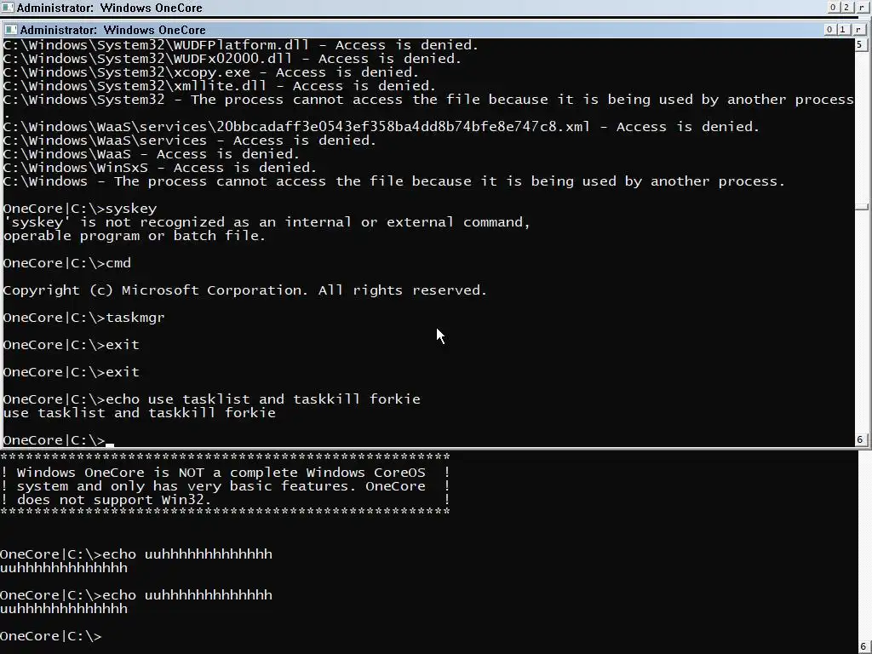Image resolution: width=872 pixels, height=654 pixels.
Task: Minimize the front console window via its 0 button
Action: coord(829,30)
